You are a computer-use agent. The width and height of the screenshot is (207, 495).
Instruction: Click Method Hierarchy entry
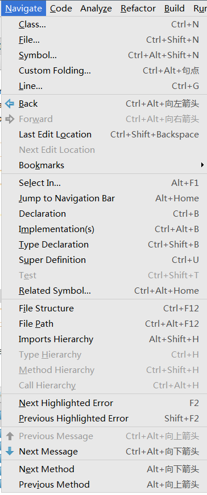[103, 370]
